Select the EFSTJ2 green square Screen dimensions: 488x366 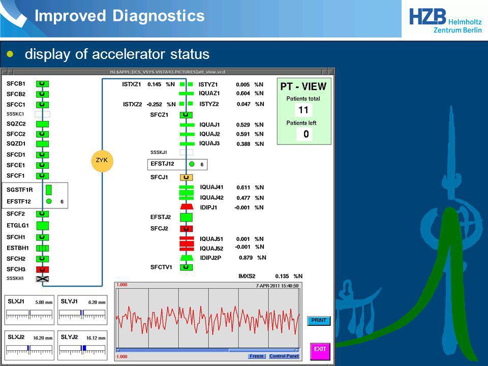click(186, 217)
